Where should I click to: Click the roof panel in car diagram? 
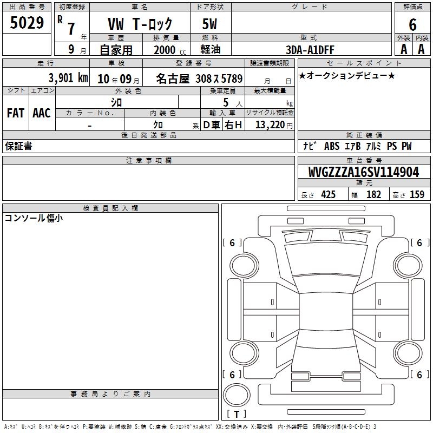click(x=326, y=312)
